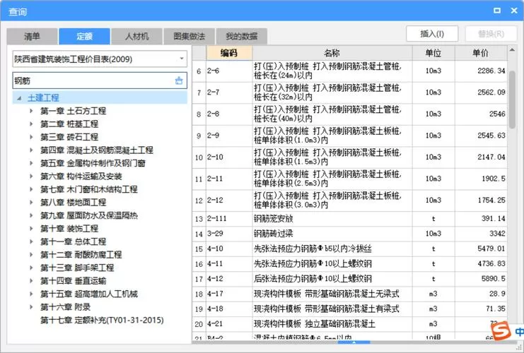
Task: Switch to the 我的数据 tab
Action: tap(242, 36)
